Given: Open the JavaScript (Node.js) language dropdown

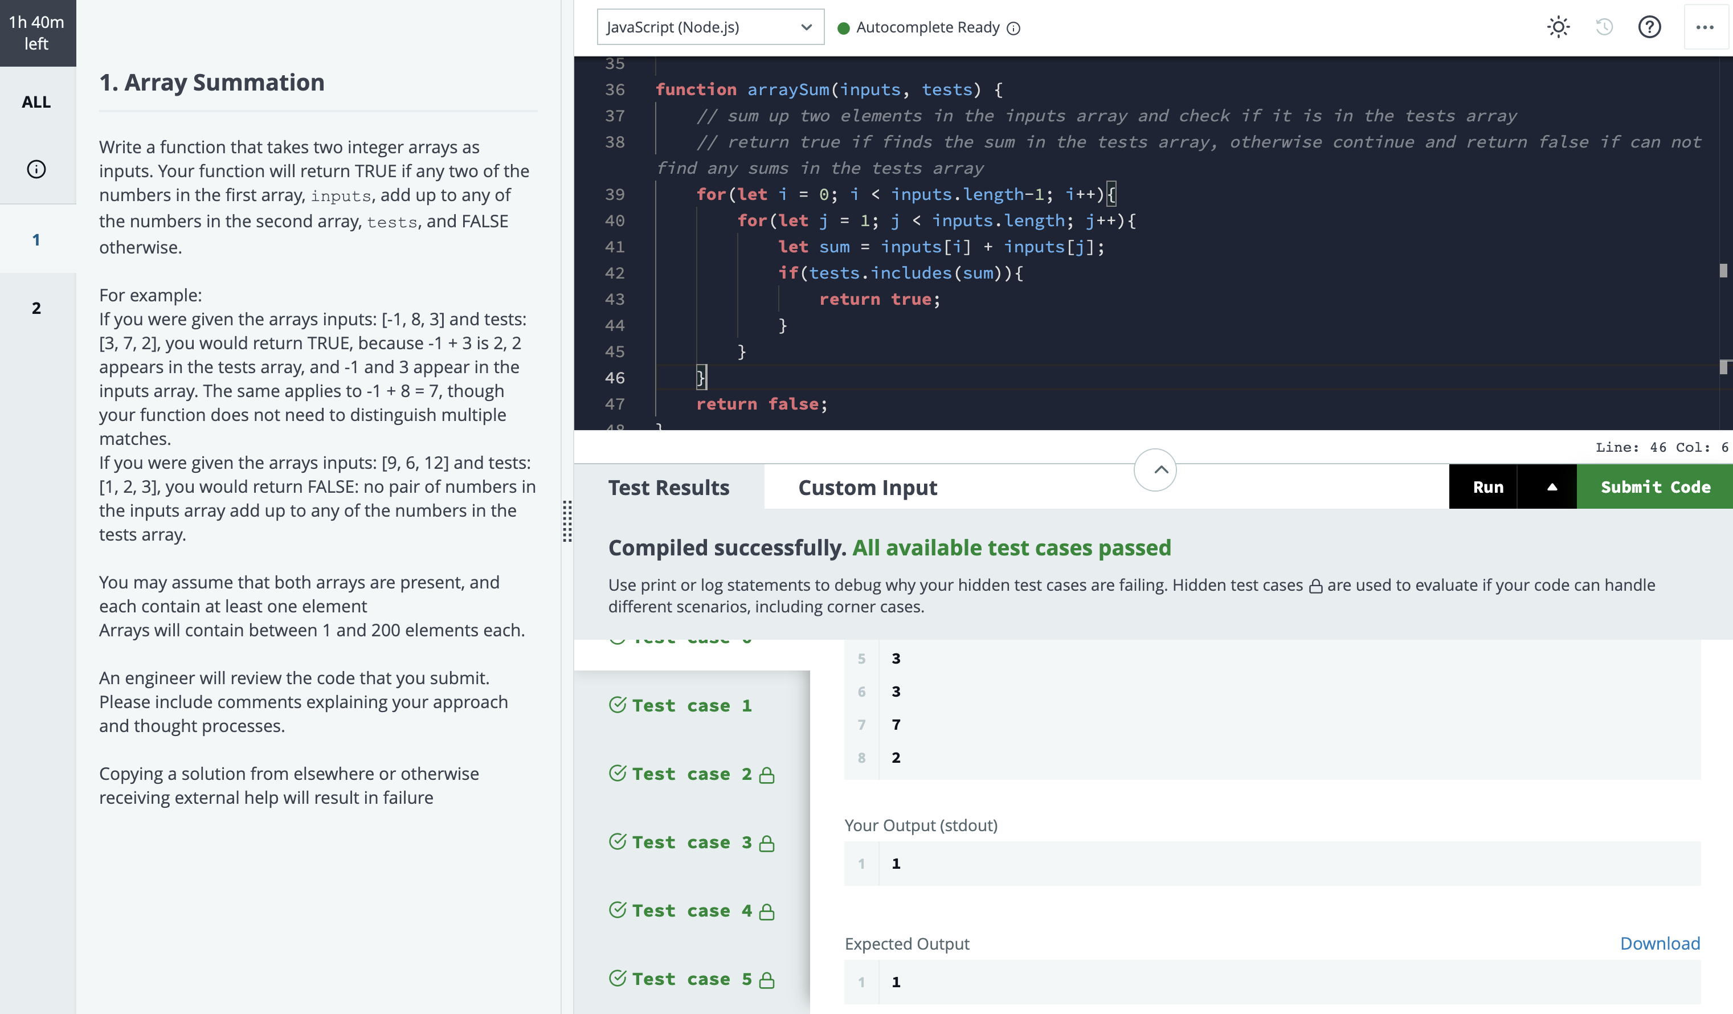Looking at the screenshot, I should [710, 27].
